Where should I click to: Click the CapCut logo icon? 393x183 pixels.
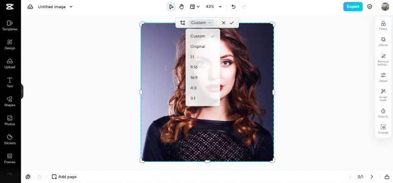click(10, 7)
